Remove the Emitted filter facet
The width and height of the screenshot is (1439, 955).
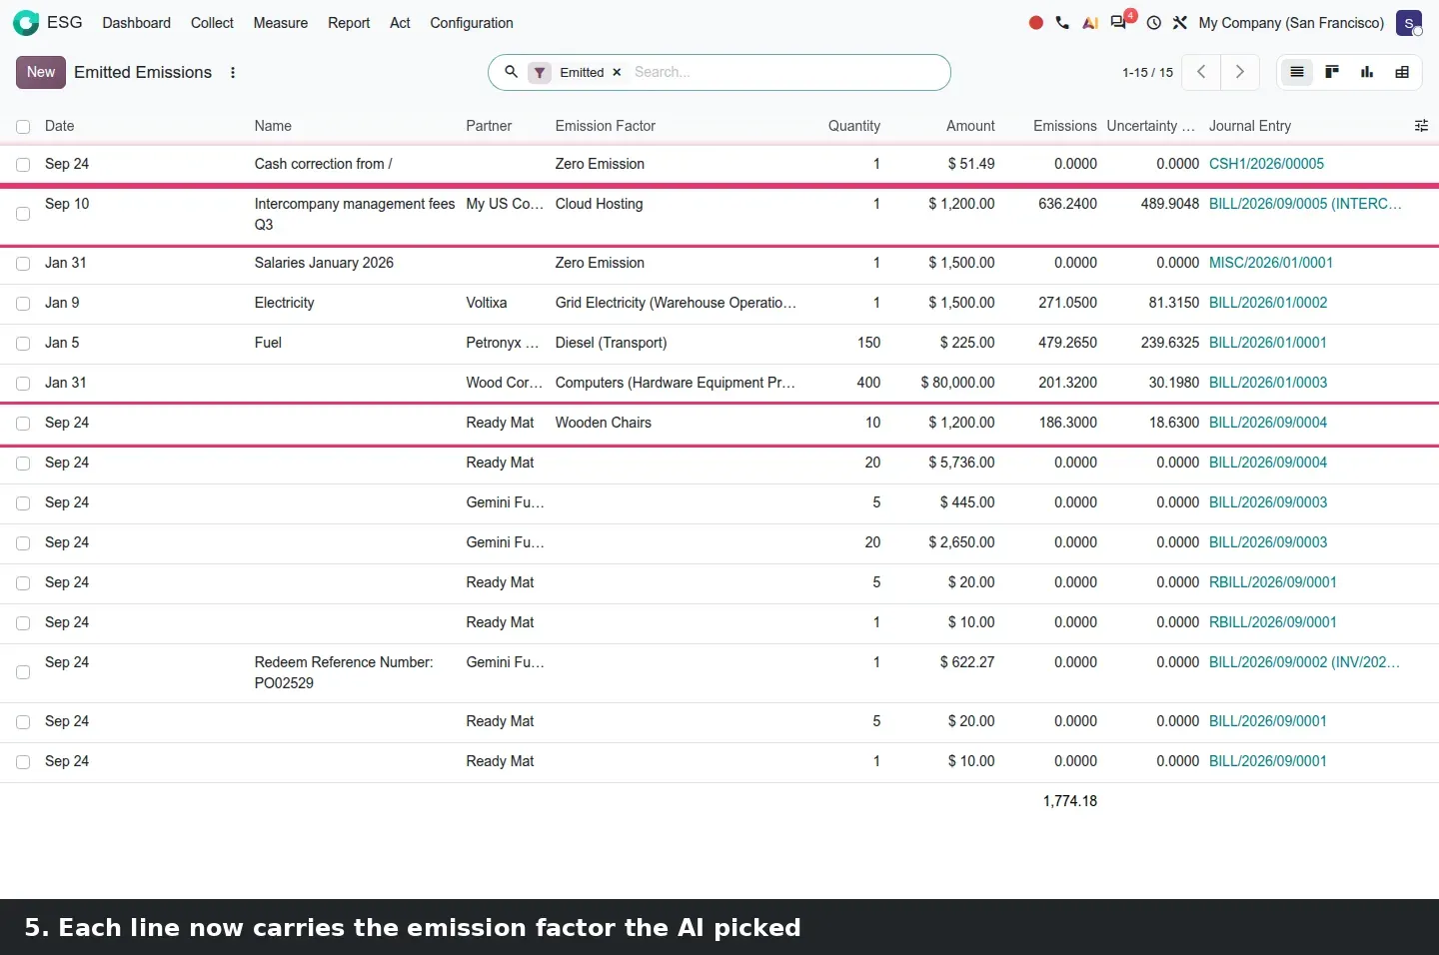click(617, 72)
